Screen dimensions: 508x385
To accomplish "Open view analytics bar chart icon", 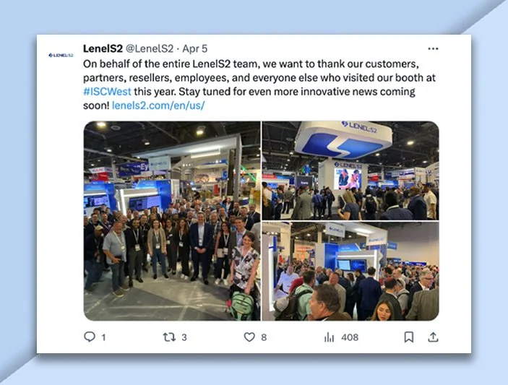I will 329,337.
